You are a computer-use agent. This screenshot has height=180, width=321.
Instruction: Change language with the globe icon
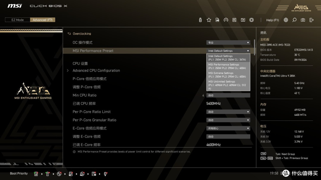click(286, 20)
